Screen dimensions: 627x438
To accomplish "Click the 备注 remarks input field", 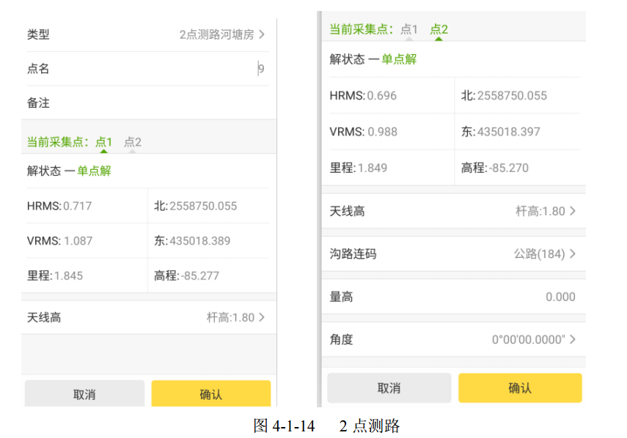I will [x=147, y=103].
